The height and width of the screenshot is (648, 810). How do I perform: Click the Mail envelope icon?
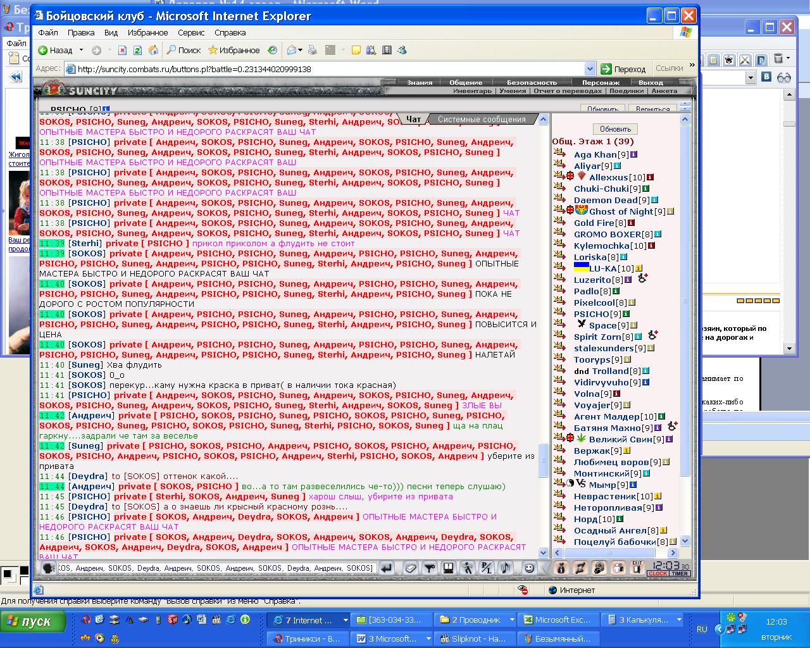click(292, 50)
